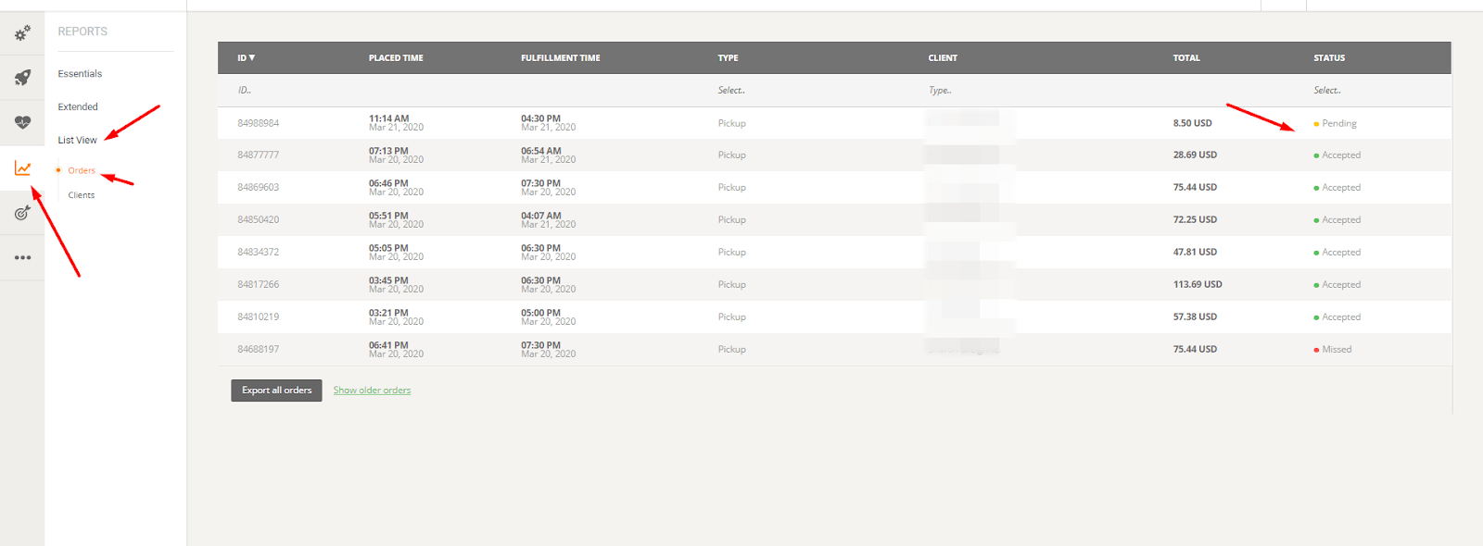
Task: Click the Placed Time column header
Action: pyautogui.click(x=396, y=57)
